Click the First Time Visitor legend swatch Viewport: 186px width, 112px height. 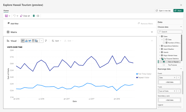click(x=137, y=74)
